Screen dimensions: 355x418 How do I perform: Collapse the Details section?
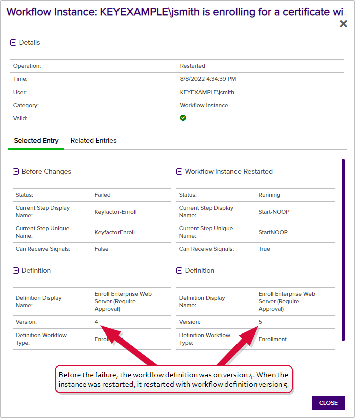[x=13, y=42]
